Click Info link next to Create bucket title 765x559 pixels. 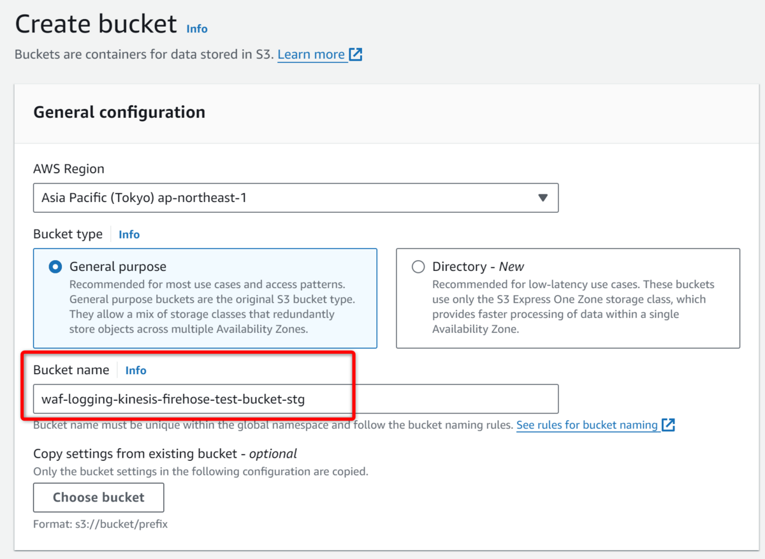[x=197, y=29]
